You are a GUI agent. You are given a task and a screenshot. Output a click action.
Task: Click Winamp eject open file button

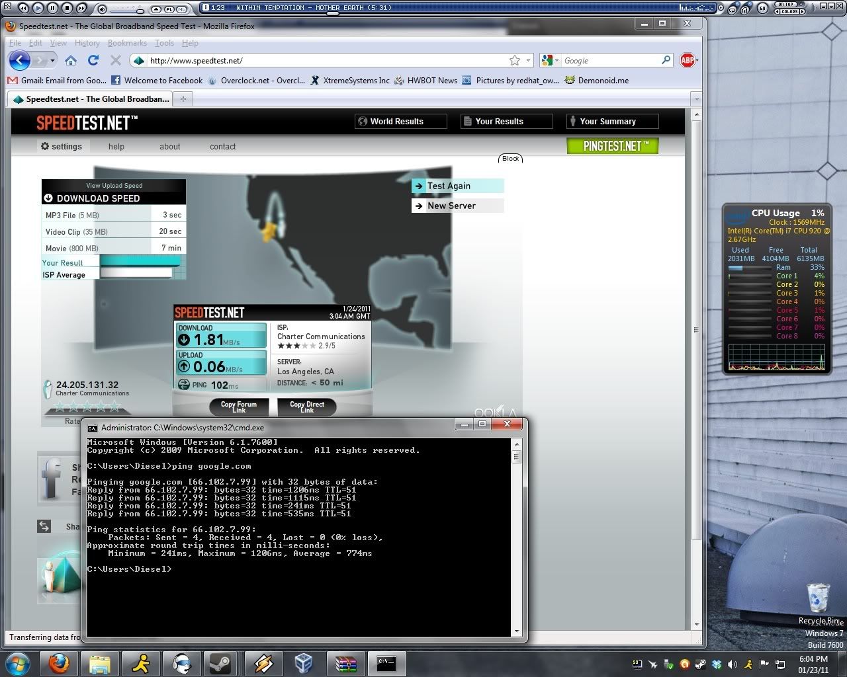[156, 9]
